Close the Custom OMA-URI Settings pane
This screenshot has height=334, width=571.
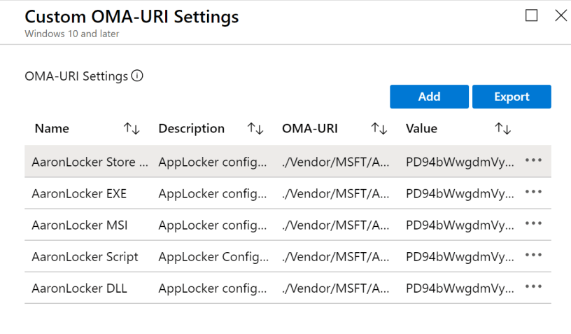pyautogui.click(x=561, y=15)
